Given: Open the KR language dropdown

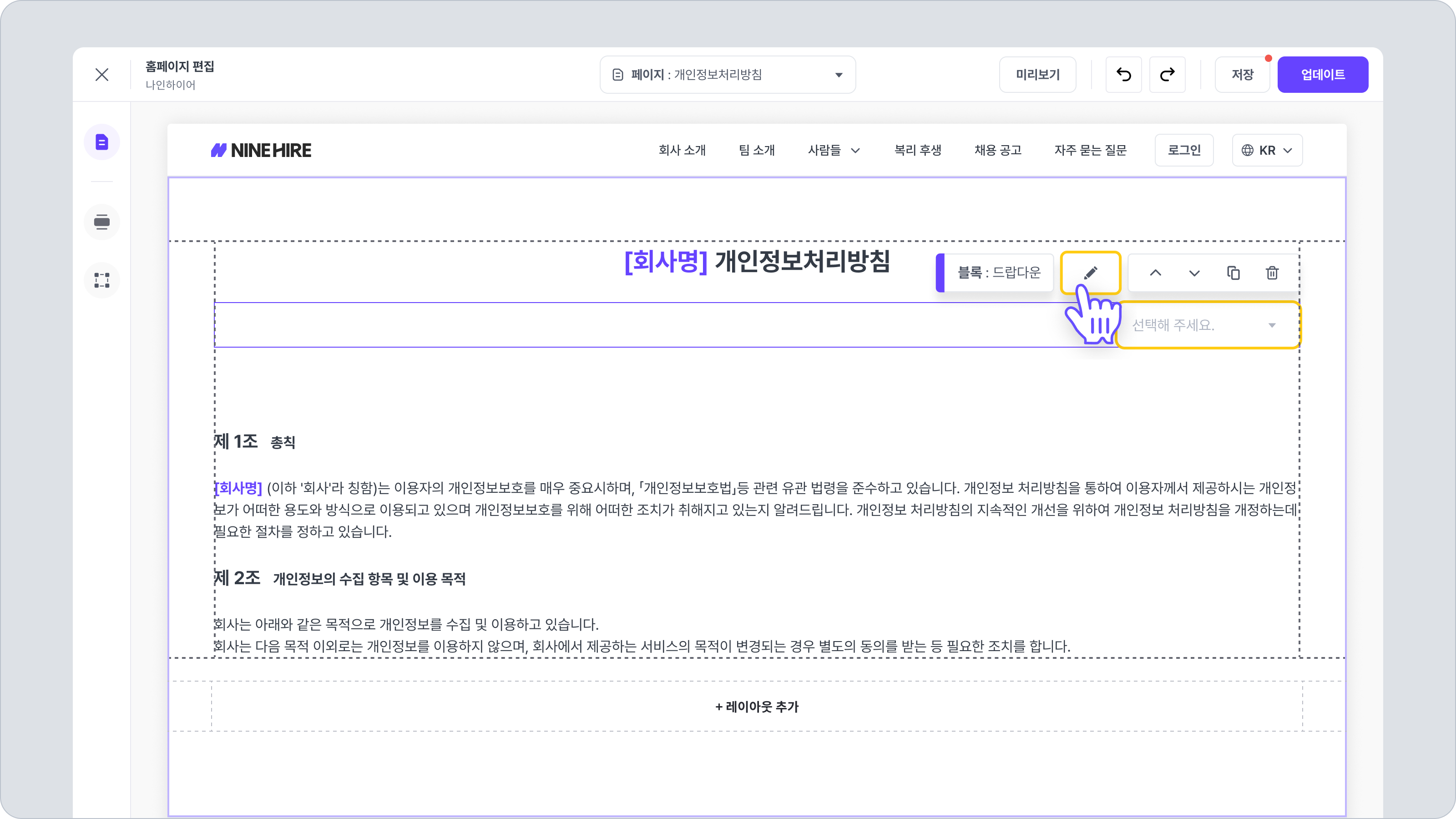Looking at the screenshot, I should click(1267, 150).
